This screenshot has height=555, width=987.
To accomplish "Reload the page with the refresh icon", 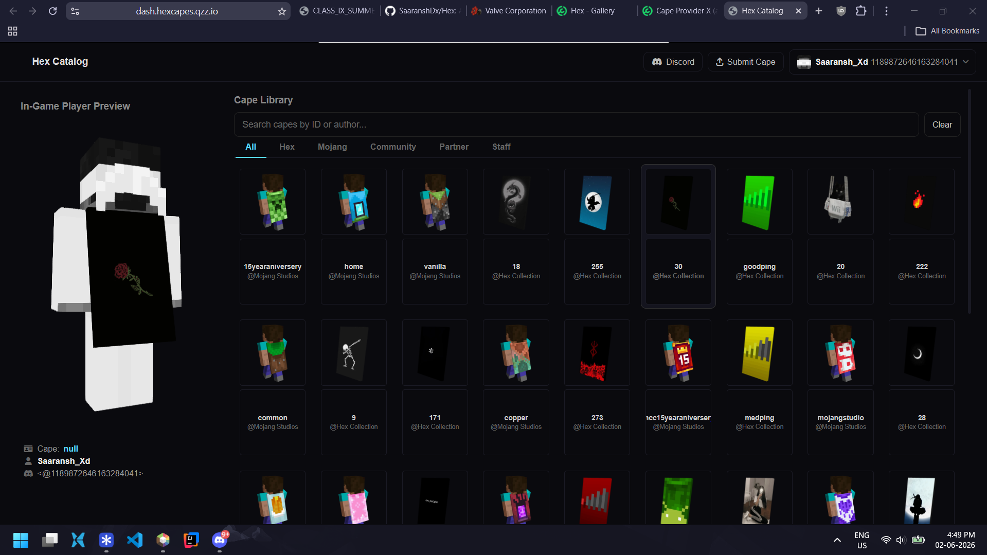I will point(52,11).
